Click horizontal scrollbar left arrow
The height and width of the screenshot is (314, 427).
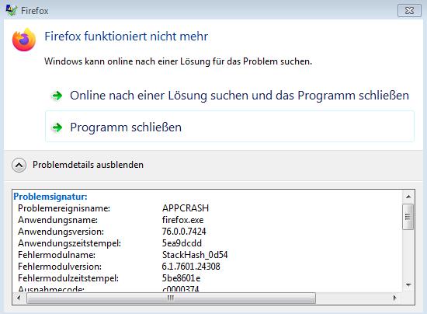pos(19,298)
